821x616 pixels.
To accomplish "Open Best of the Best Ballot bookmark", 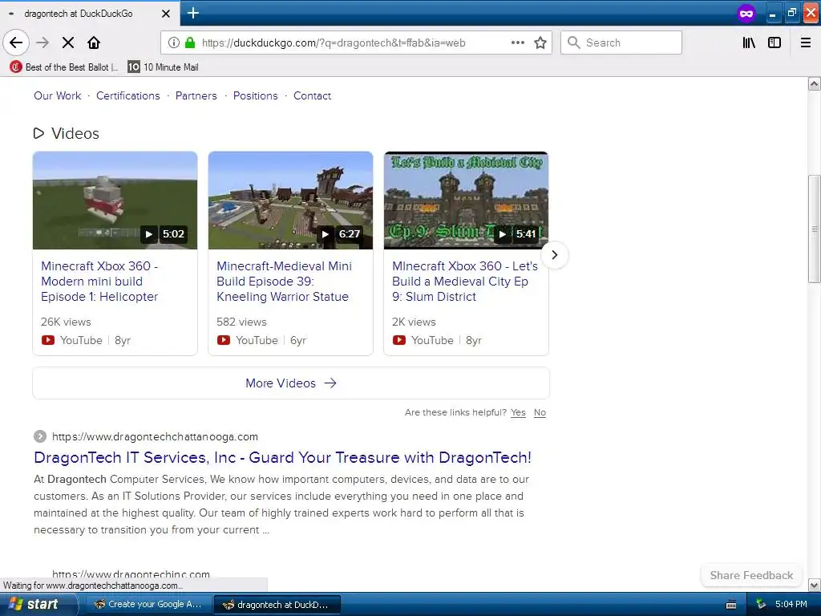I will [64, 67].
